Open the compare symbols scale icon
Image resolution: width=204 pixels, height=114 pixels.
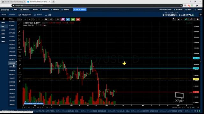(x=58, y=19)
